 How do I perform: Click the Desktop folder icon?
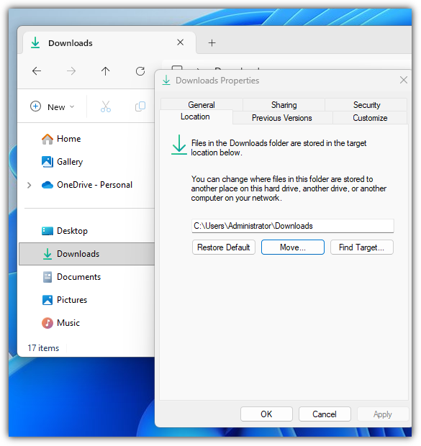pos(47,231)
